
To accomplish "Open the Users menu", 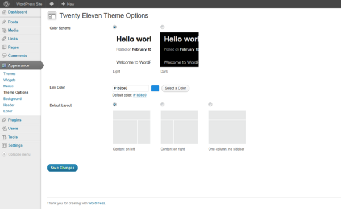I will pyautogui.click(x=13, y=128).
